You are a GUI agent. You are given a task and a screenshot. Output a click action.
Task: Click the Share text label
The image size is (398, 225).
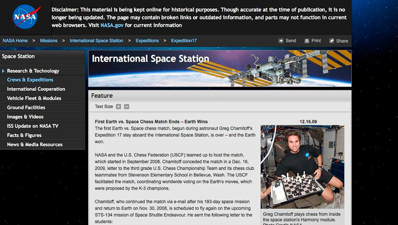click(342, 41)
